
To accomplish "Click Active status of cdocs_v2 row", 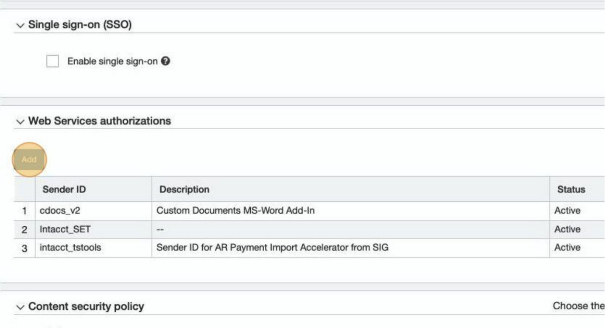I will point(567,211).
